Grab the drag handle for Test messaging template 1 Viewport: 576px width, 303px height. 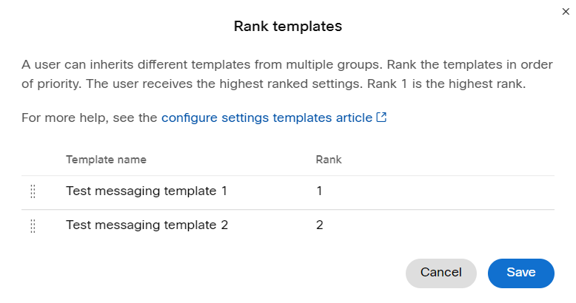point(33,191)
